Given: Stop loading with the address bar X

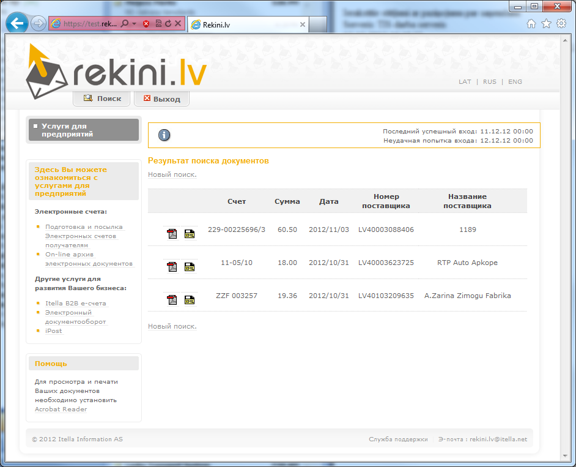Looking at the screenshot, I should (x=178, y=23).
